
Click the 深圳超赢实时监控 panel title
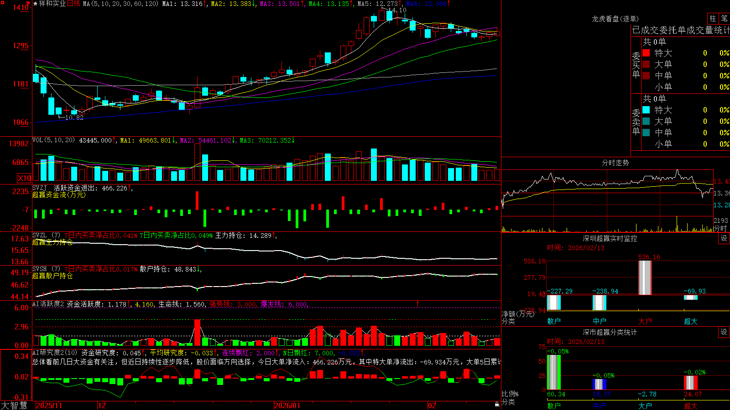pyautogui.click(x=610, y=238)
